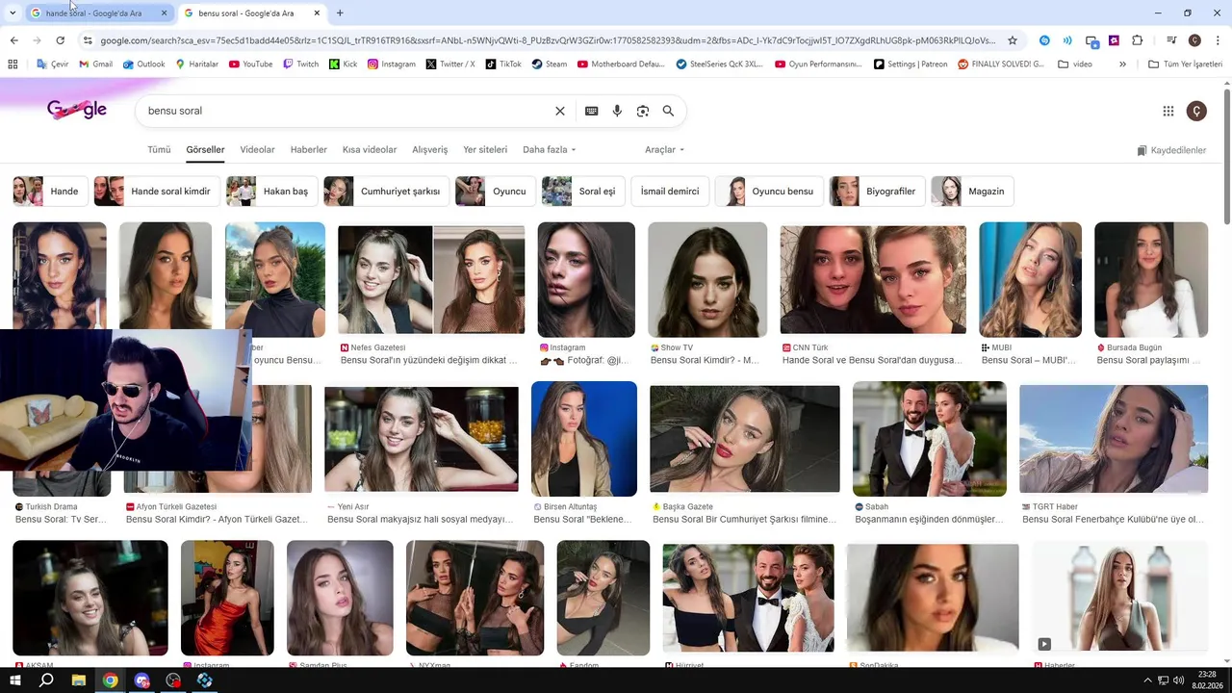Select the 'Hande soral kimdir' filter chip
Image resolution: width=1232 pixels, height=693 pixels.
(157, 192)
